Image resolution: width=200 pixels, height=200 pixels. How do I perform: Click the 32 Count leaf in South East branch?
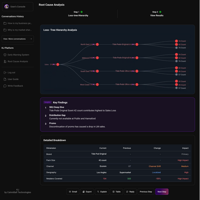click(176, 68)
